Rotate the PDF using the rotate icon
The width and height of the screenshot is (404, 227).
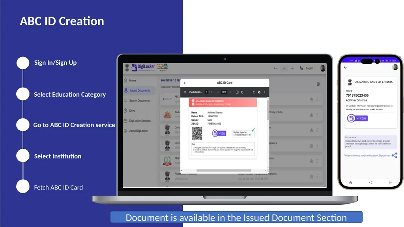click(242, 92)
